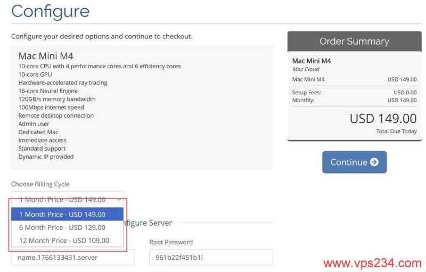Click the Total Due Today caption
426x272 pixels.
pos(396,131)
